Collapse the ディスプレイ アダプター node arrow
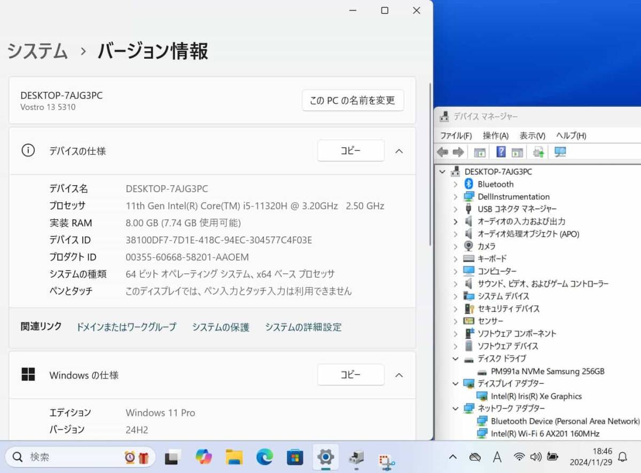641x473 pixels. (455, 383)
